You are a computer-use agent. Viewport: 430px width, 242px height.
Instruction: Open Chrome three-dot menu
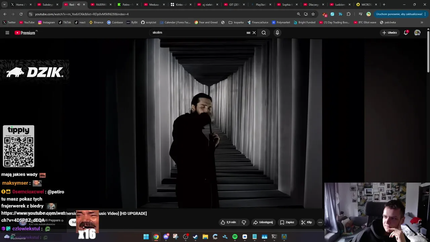425,14
